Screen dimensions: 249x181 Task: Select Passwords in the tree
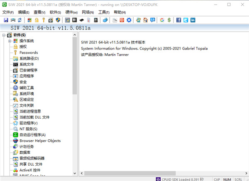(x=28, y=52)
